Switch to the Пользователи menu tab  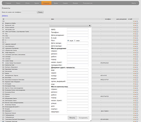(x=88, y=3)
